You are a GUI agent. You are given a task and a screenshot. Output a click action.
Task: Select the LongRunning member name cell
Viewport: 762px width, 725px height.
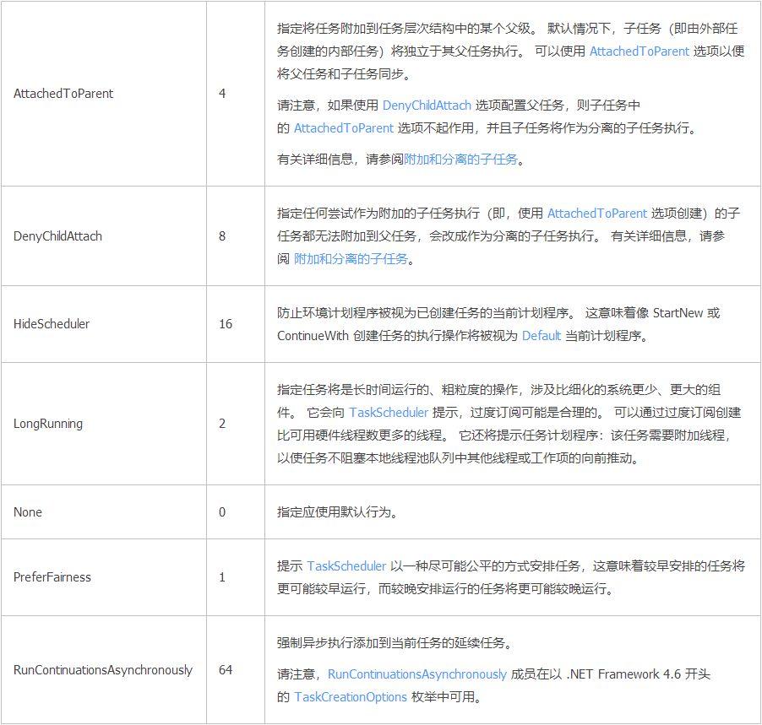[x=49, y=424]
